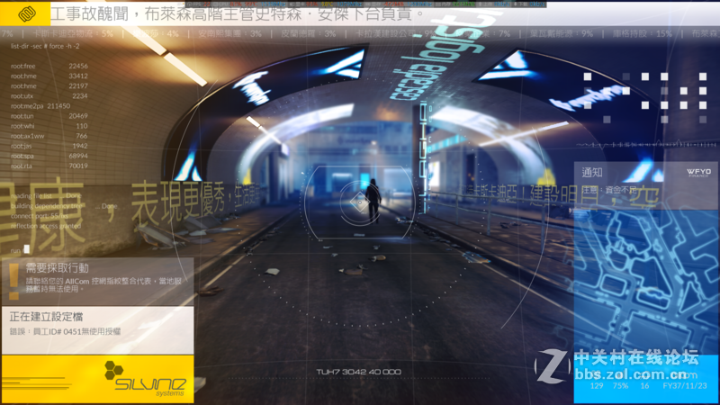Click the AllCom 控網指紋 message text
Viewport: 720px width, 405px height.
click(103, 284)
